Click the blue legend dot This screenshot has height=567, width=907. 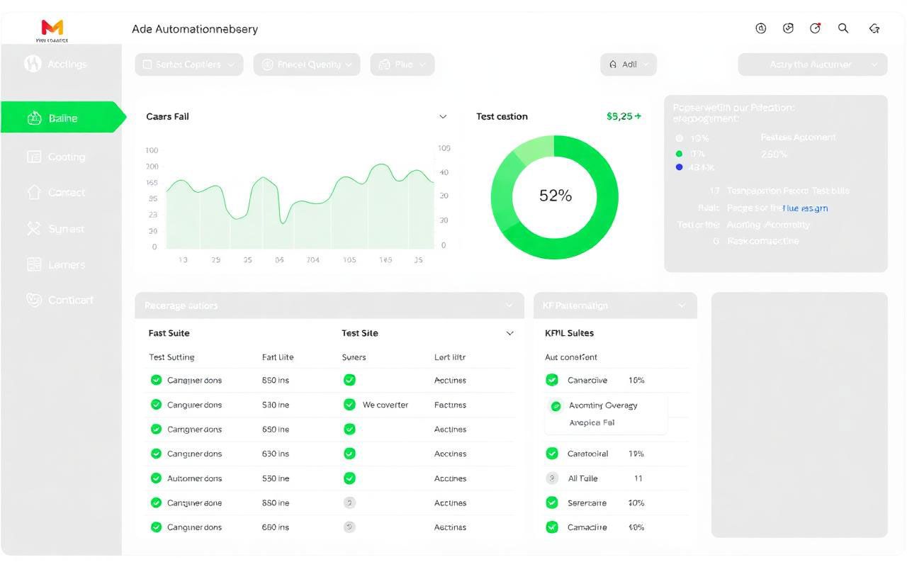tap(680, 167)
